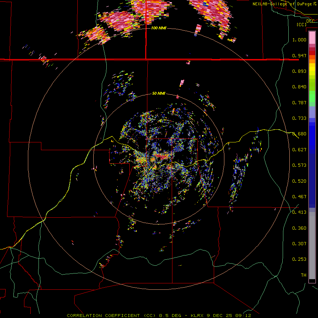Screen dimensions: 318x318
Task: Click the KLRX station identifier
Action: coord(198,316)
